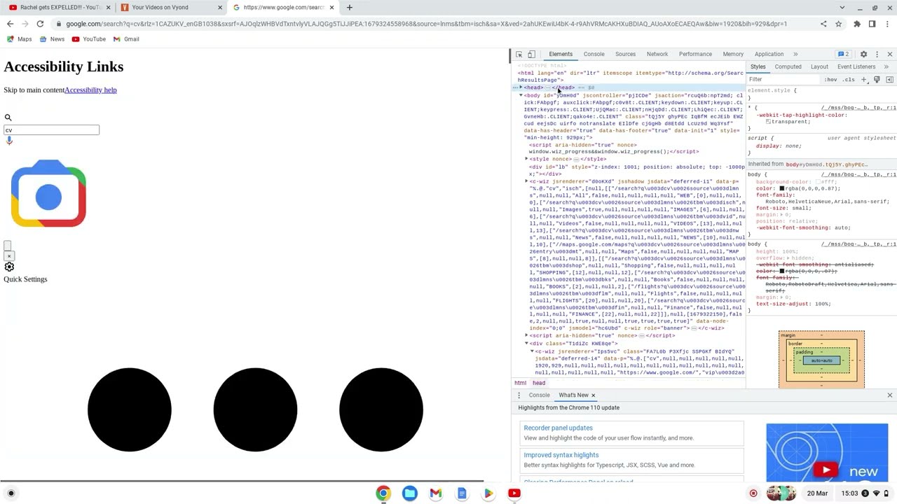Show more Styles sidebar tabs chevron
This screenshot has height=504, width=897.
point(886,66)
